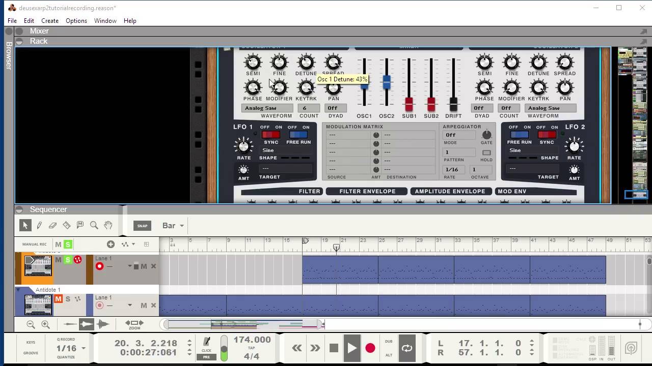Click the Propellerhead logo icon in transport

coord(631,348)
